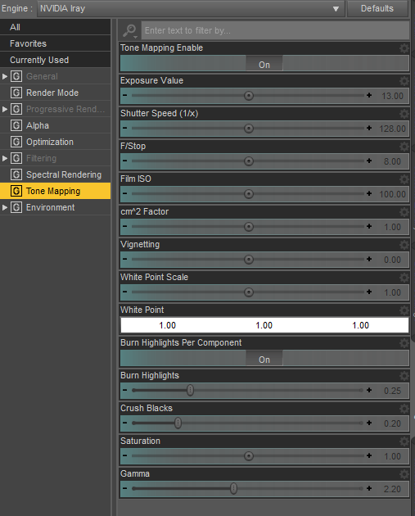
Task: Click the G icon beside Filtering
Action: pyautogui.click(x=16, y=158)
